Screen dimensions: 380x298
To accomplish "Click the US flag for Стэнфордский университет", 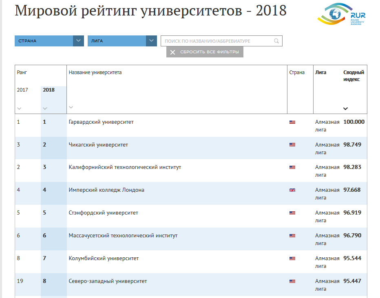I will (x=292, y=213).
